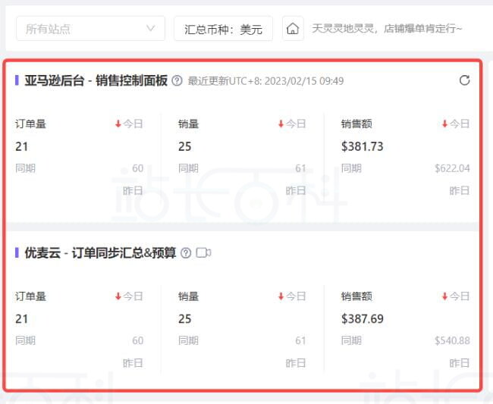Click 昨日 in 优麦云 订单量 card
The height and width of the screenshot is (404, 493).
pos(133,363)
